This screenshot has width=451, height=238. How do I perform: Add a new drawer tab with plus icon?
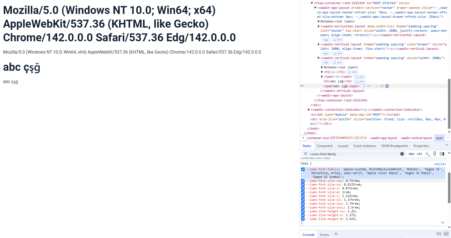pos(336,234)
